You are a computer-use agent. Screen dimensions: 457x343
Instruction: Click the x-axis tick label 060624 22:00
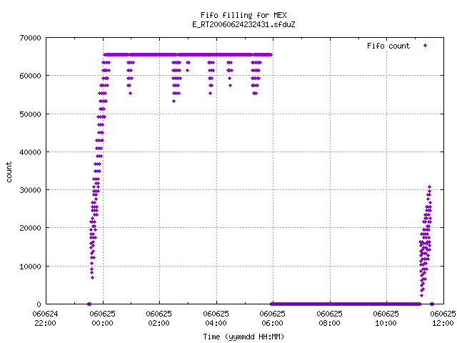click(x=45, y=318)
